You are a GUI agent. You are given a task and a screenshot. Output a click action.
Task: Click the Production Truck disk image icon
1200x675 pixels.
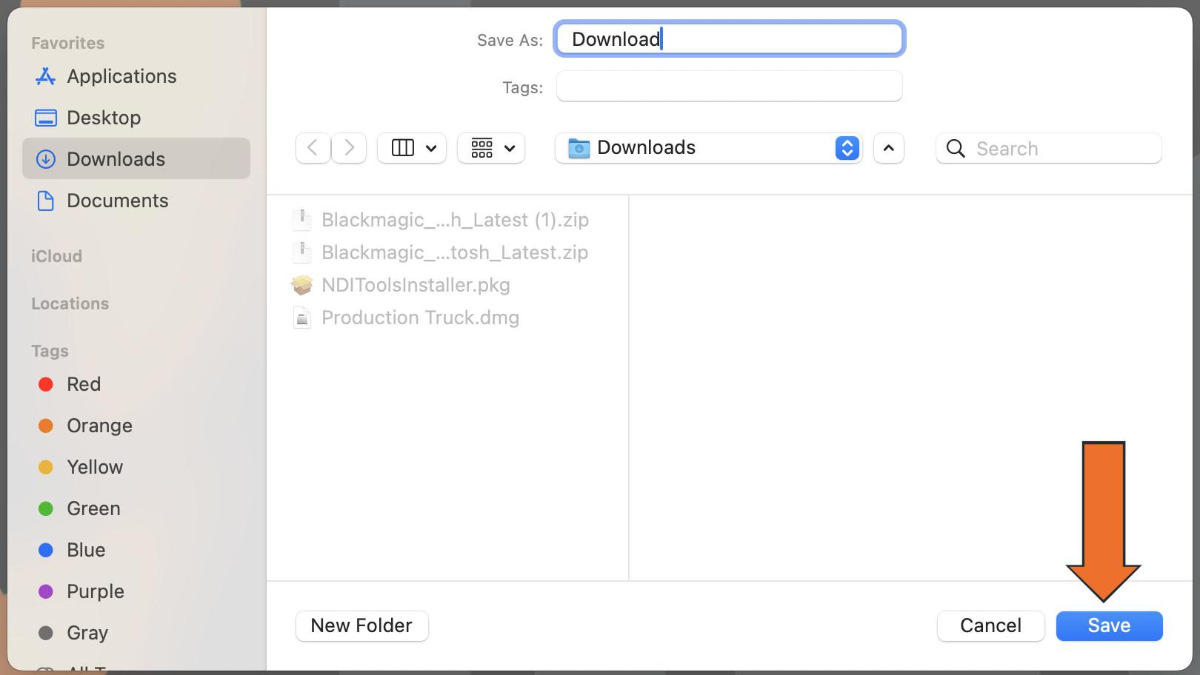(x=302, y=318)
